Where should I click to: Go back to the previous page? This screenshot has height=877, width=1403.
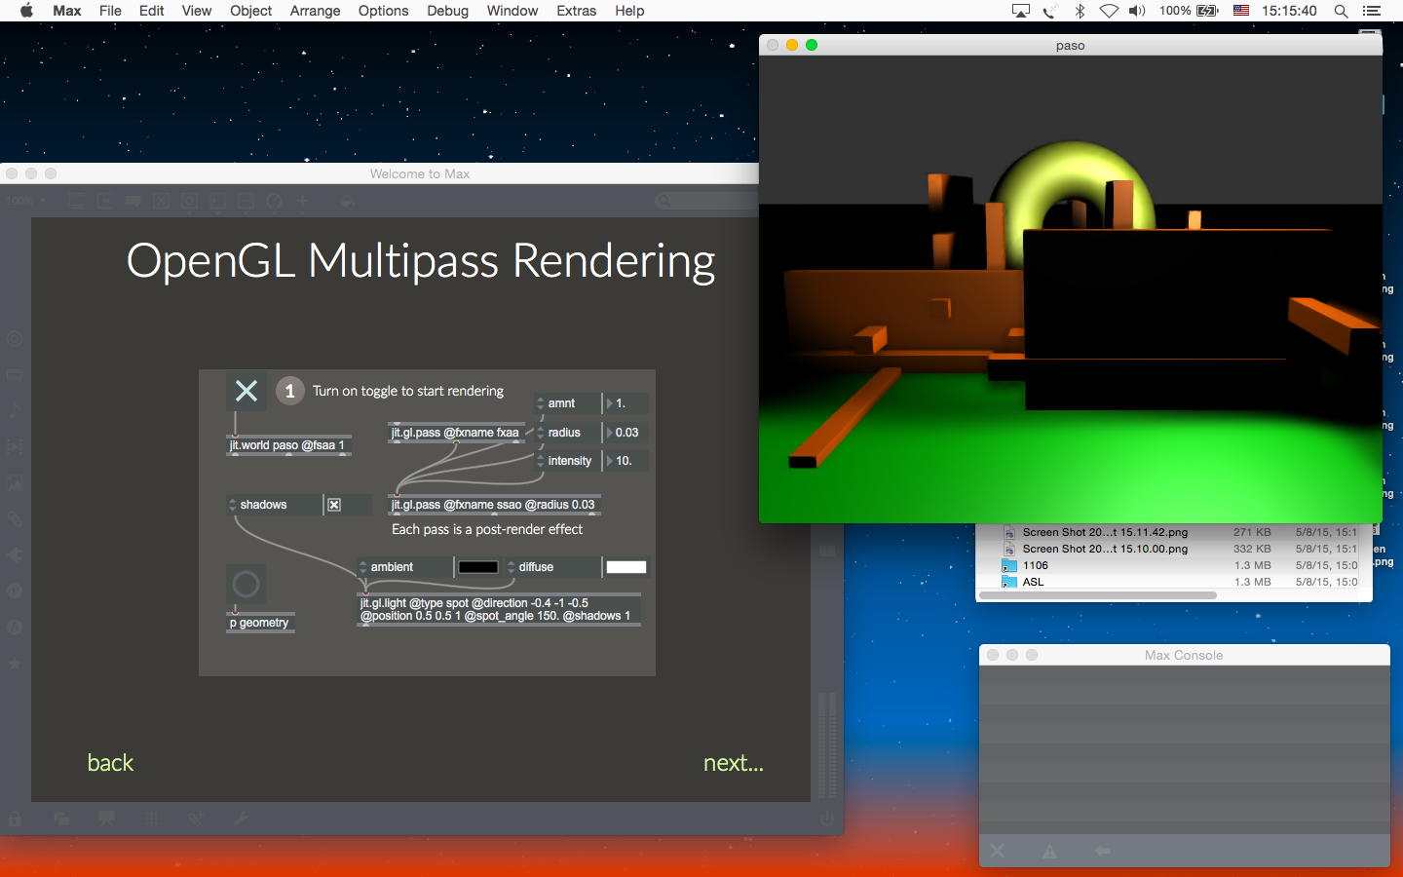[110, 763]
